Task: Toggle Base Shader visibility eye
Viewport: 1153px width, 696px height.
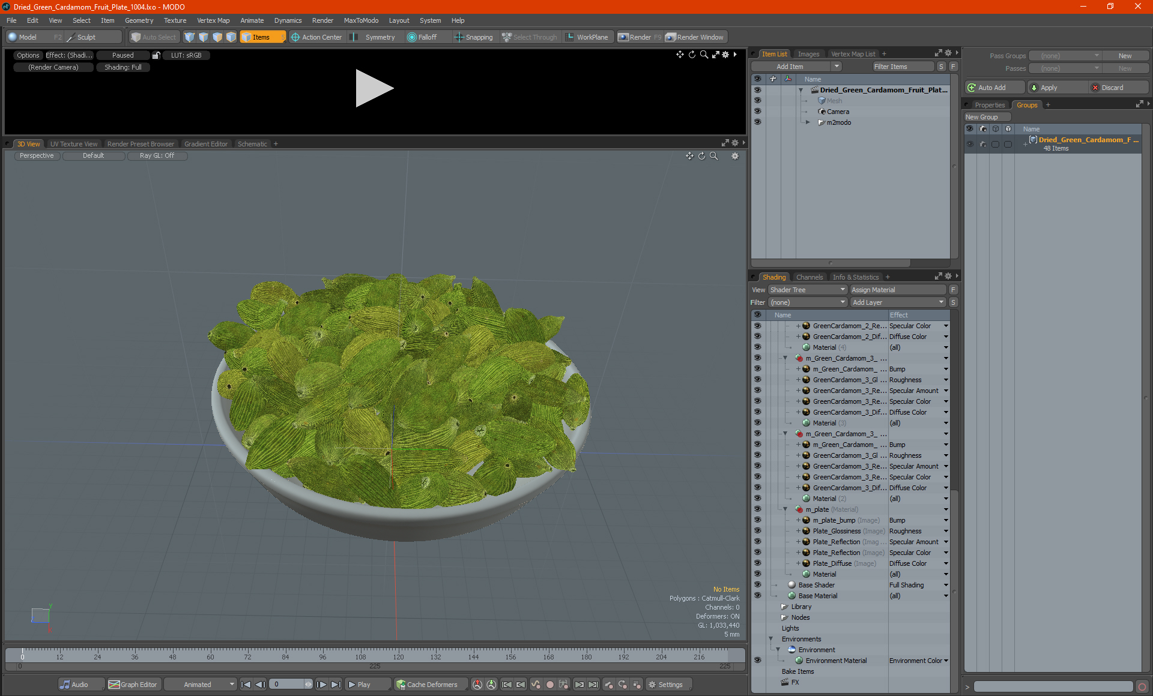Action: pos(757,585)
